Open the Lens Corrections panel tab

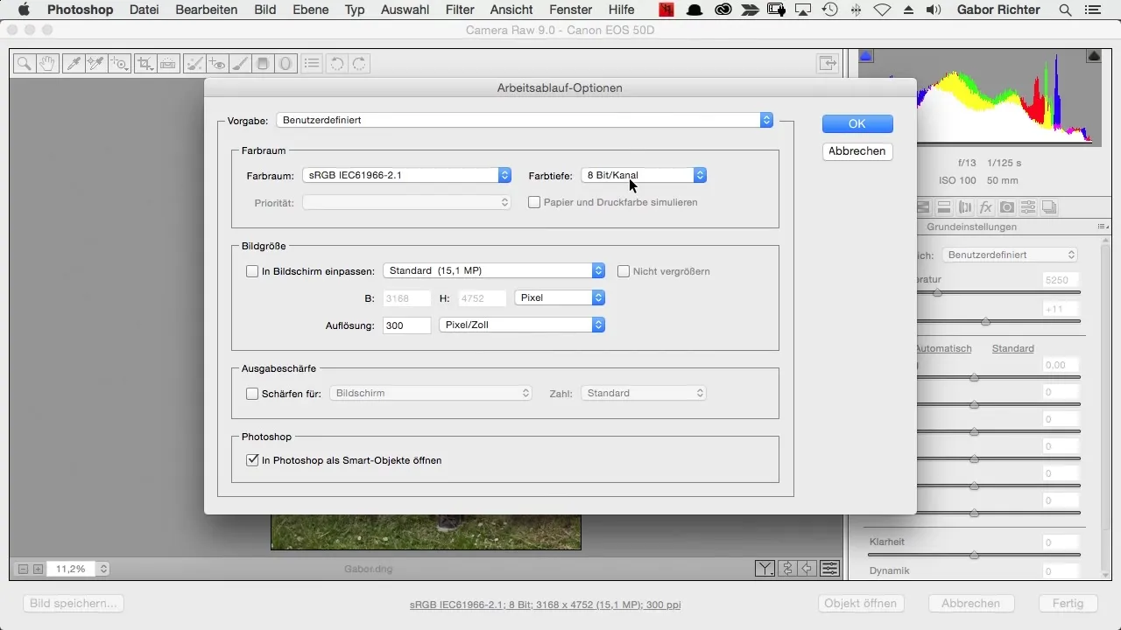pyautogui.click(x=965, y=207)
